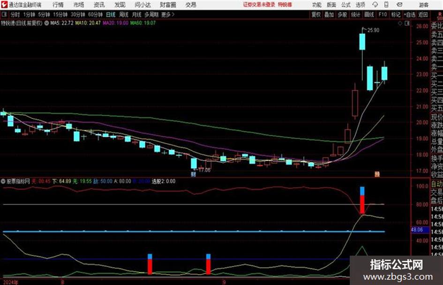Switch to 60分钟 period tab
The height and width of the screenshot is (285, 443).
(96, 15)
